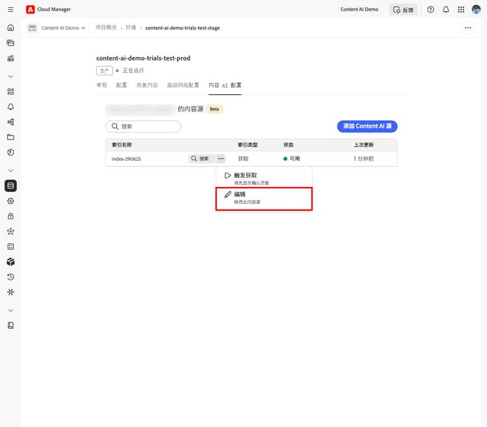Click the 状态 column header
Image resolution: width=487 pixels, height=427 pixels.
point(288,145)
